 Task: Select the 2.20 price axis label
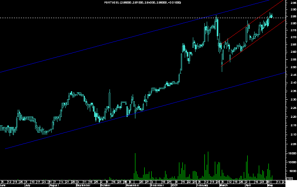click(294, 117)
